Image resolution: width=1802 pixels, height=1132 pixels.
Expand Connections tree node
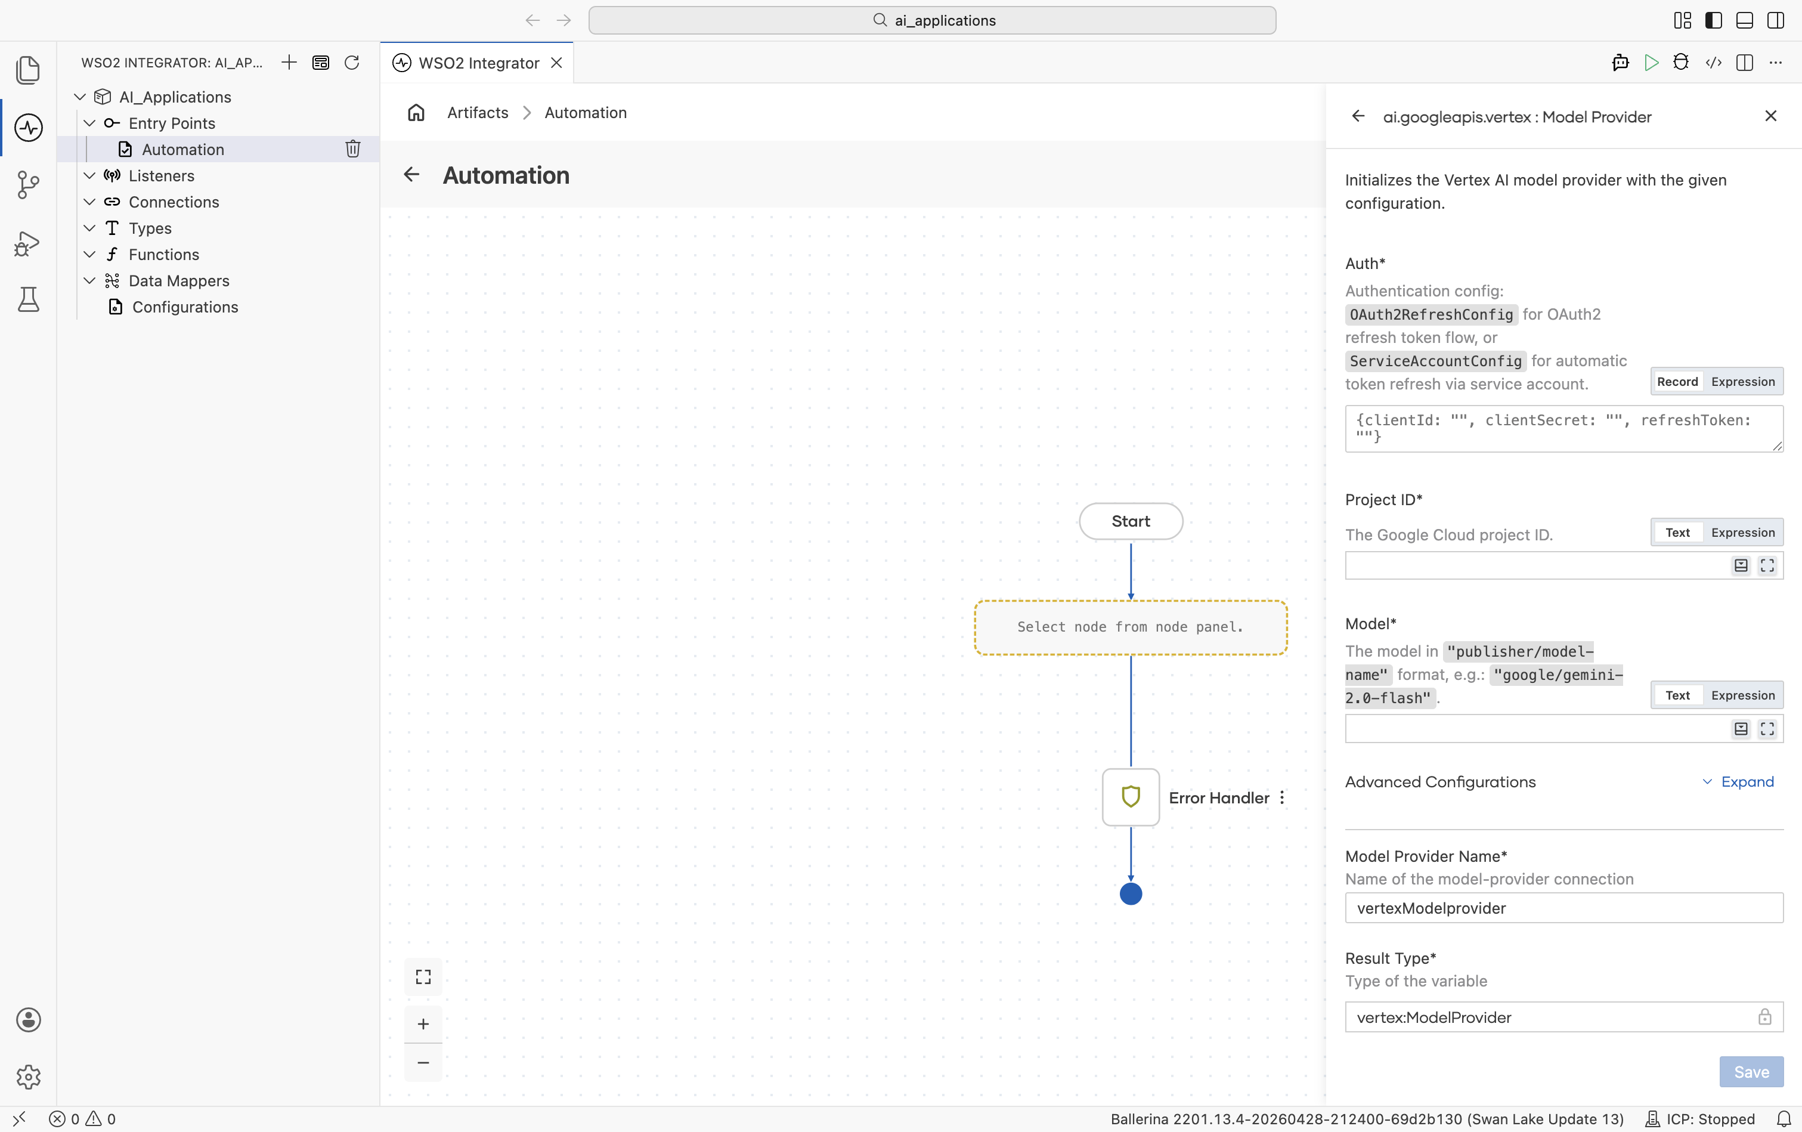90,202
